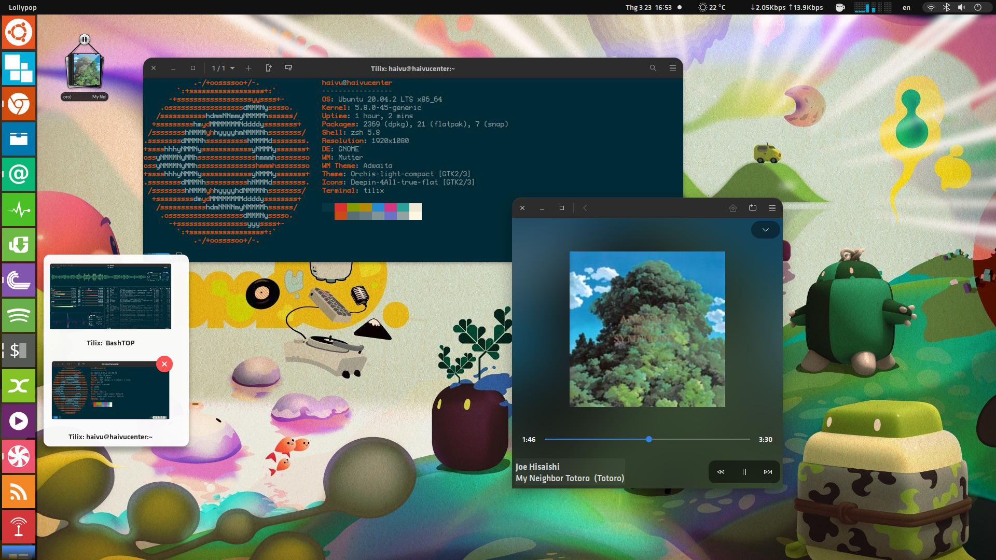The height and width of the screenshot is (560, 996).
Task: Open the volume status icon
Action: pos(961,7)
